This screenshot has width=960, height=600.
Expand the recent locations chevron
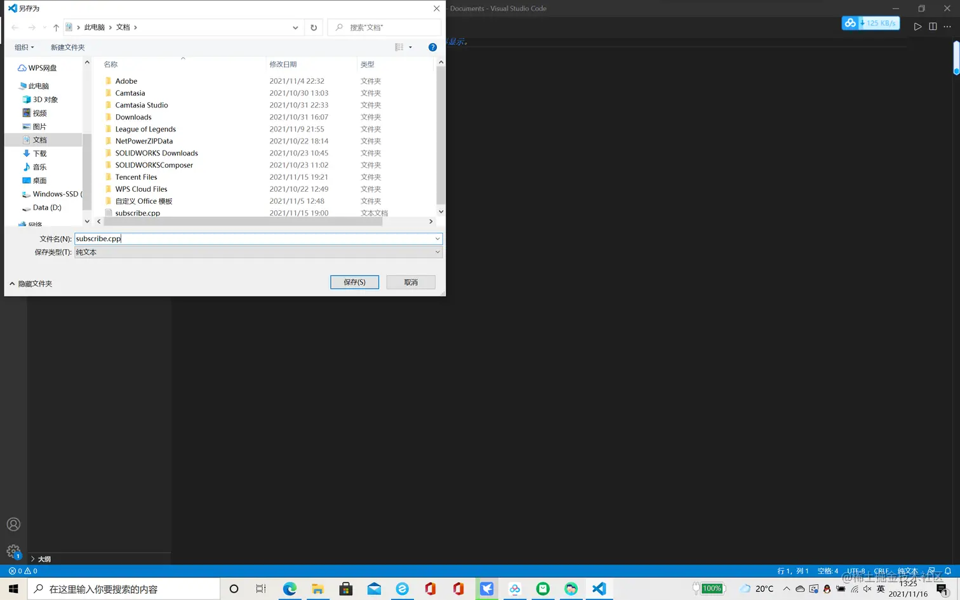pos(44,27)
